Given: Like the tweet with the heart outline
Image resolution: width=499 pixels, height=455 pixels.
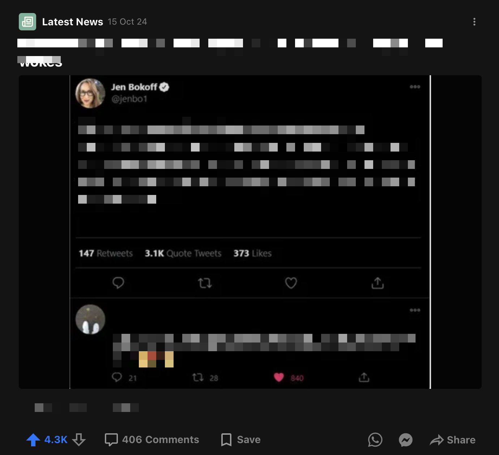Looking at the screenshot, I should pos(291,283).
